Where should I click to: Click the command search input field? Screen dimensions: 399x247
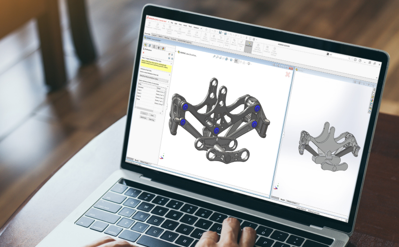[338, 56]
